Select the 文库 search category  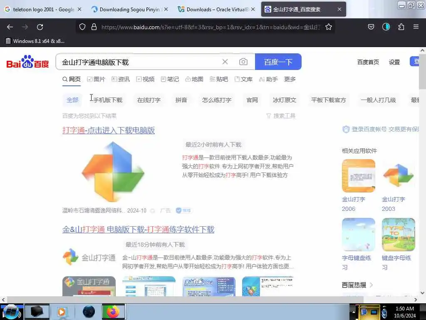[243, 79]
